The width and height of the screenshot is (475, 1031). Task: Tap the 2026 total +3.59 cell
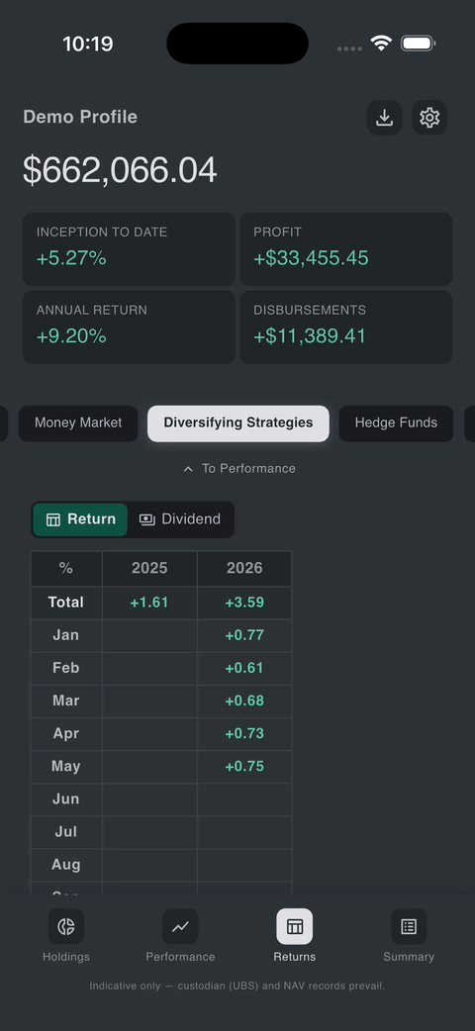pos(244,603)
